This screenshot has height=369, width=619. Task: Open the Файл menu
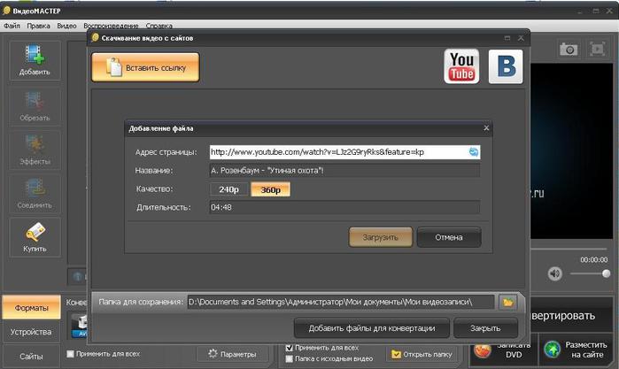12,26
